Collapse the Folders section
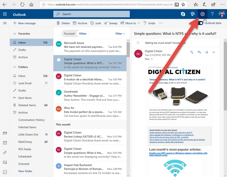This screenshot has height=177, width=227. 15,67
